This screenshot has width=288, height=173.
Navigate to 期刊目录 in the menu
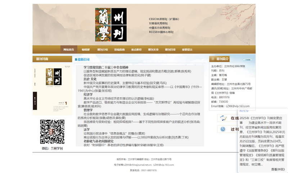tap(170, 50)
